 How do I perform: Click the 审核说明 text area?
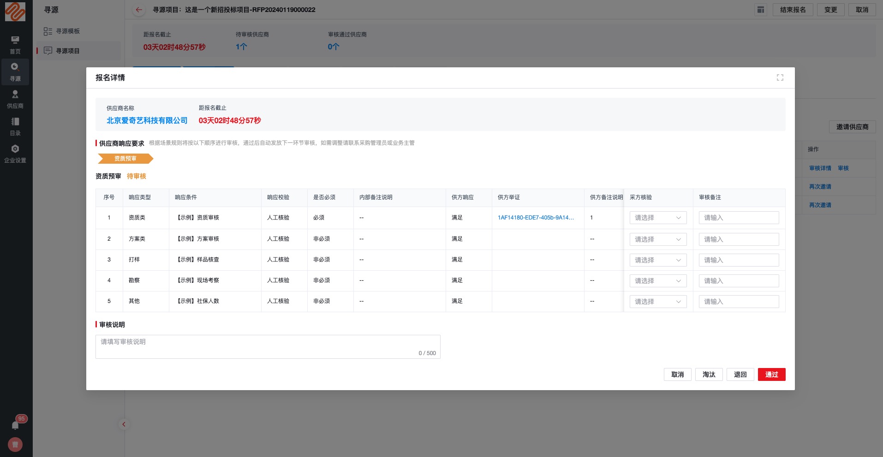pos(268,347)
